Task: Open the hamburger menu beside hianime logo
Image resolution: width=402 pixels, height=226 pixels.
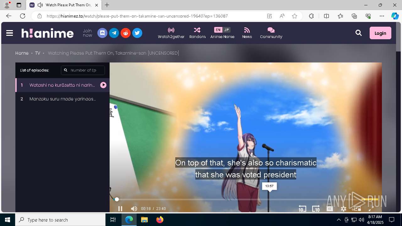Action: [x=9, y=33]
